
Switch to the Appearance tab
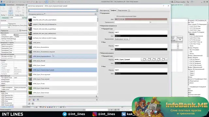coord(122,10)
